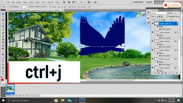Hide Layer 2 copy 13 with eye icon
The width and height of the screenshot is (183, 103).
pos(152,41)
